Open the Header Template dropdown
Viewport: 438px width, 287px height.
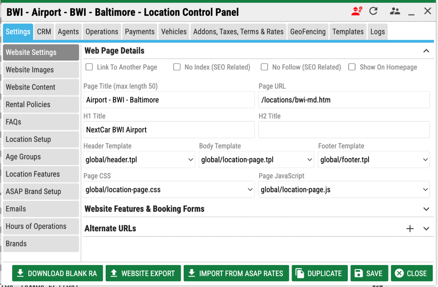139,160
